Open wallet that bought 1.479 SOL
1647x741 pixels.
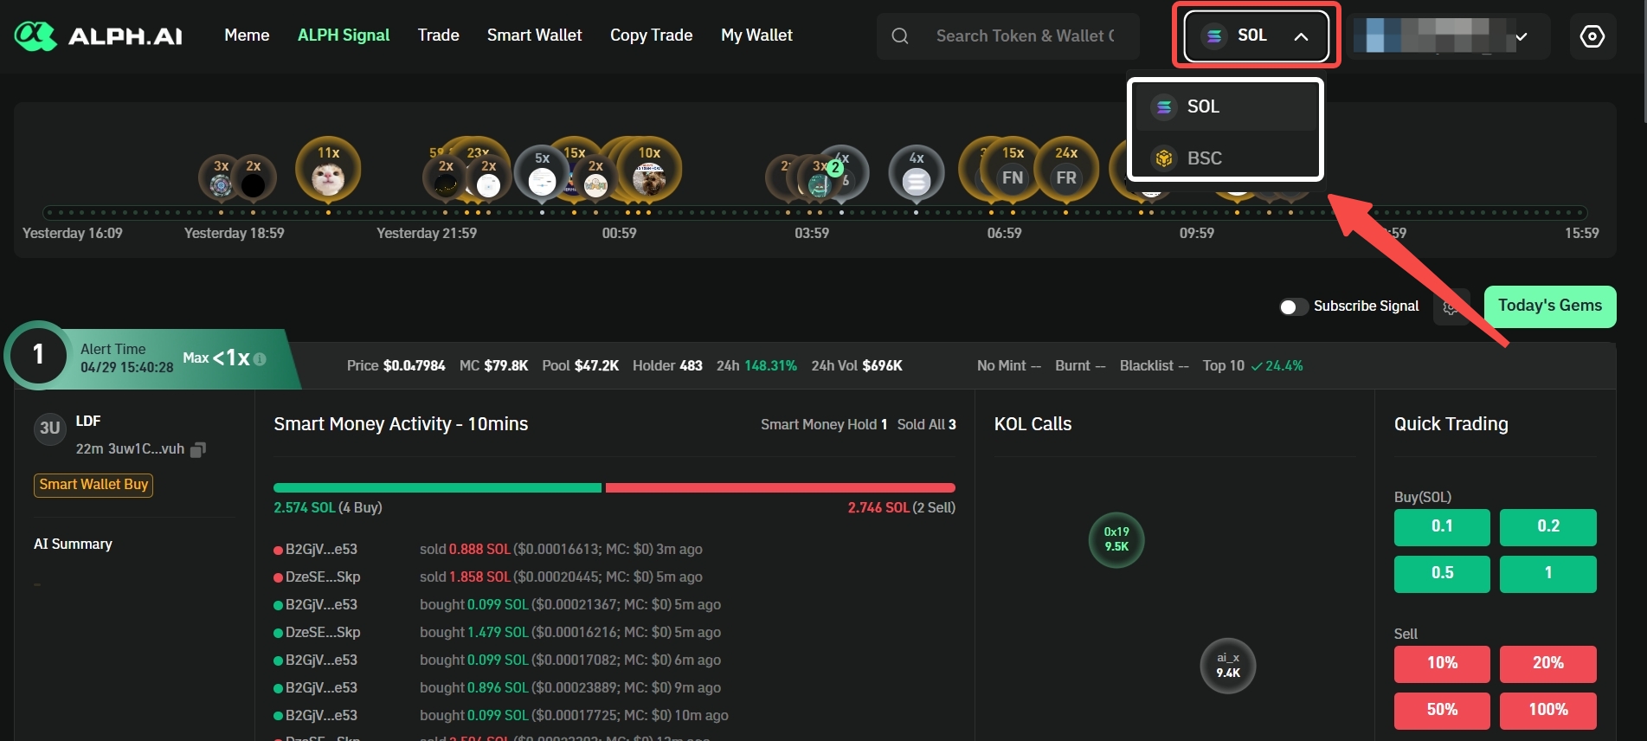pos(323,633)
